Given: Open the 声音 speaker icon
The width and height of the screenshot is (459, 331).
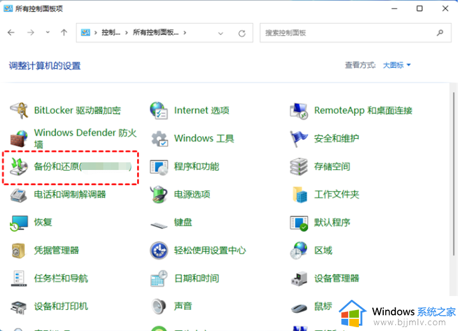Looking at the screenshot, I should pyautogui.click(x=159, y=306).
